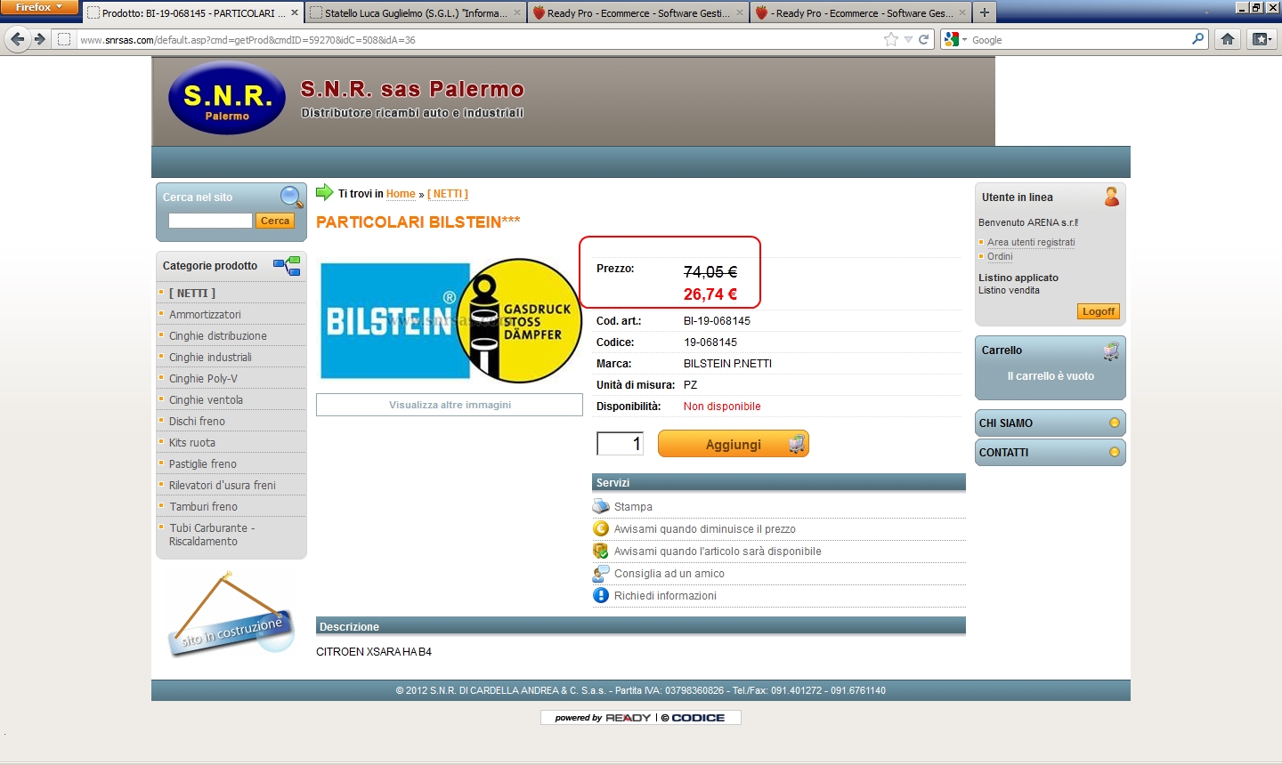Click the green arrow breadcrumb icon

click(325, 192)
